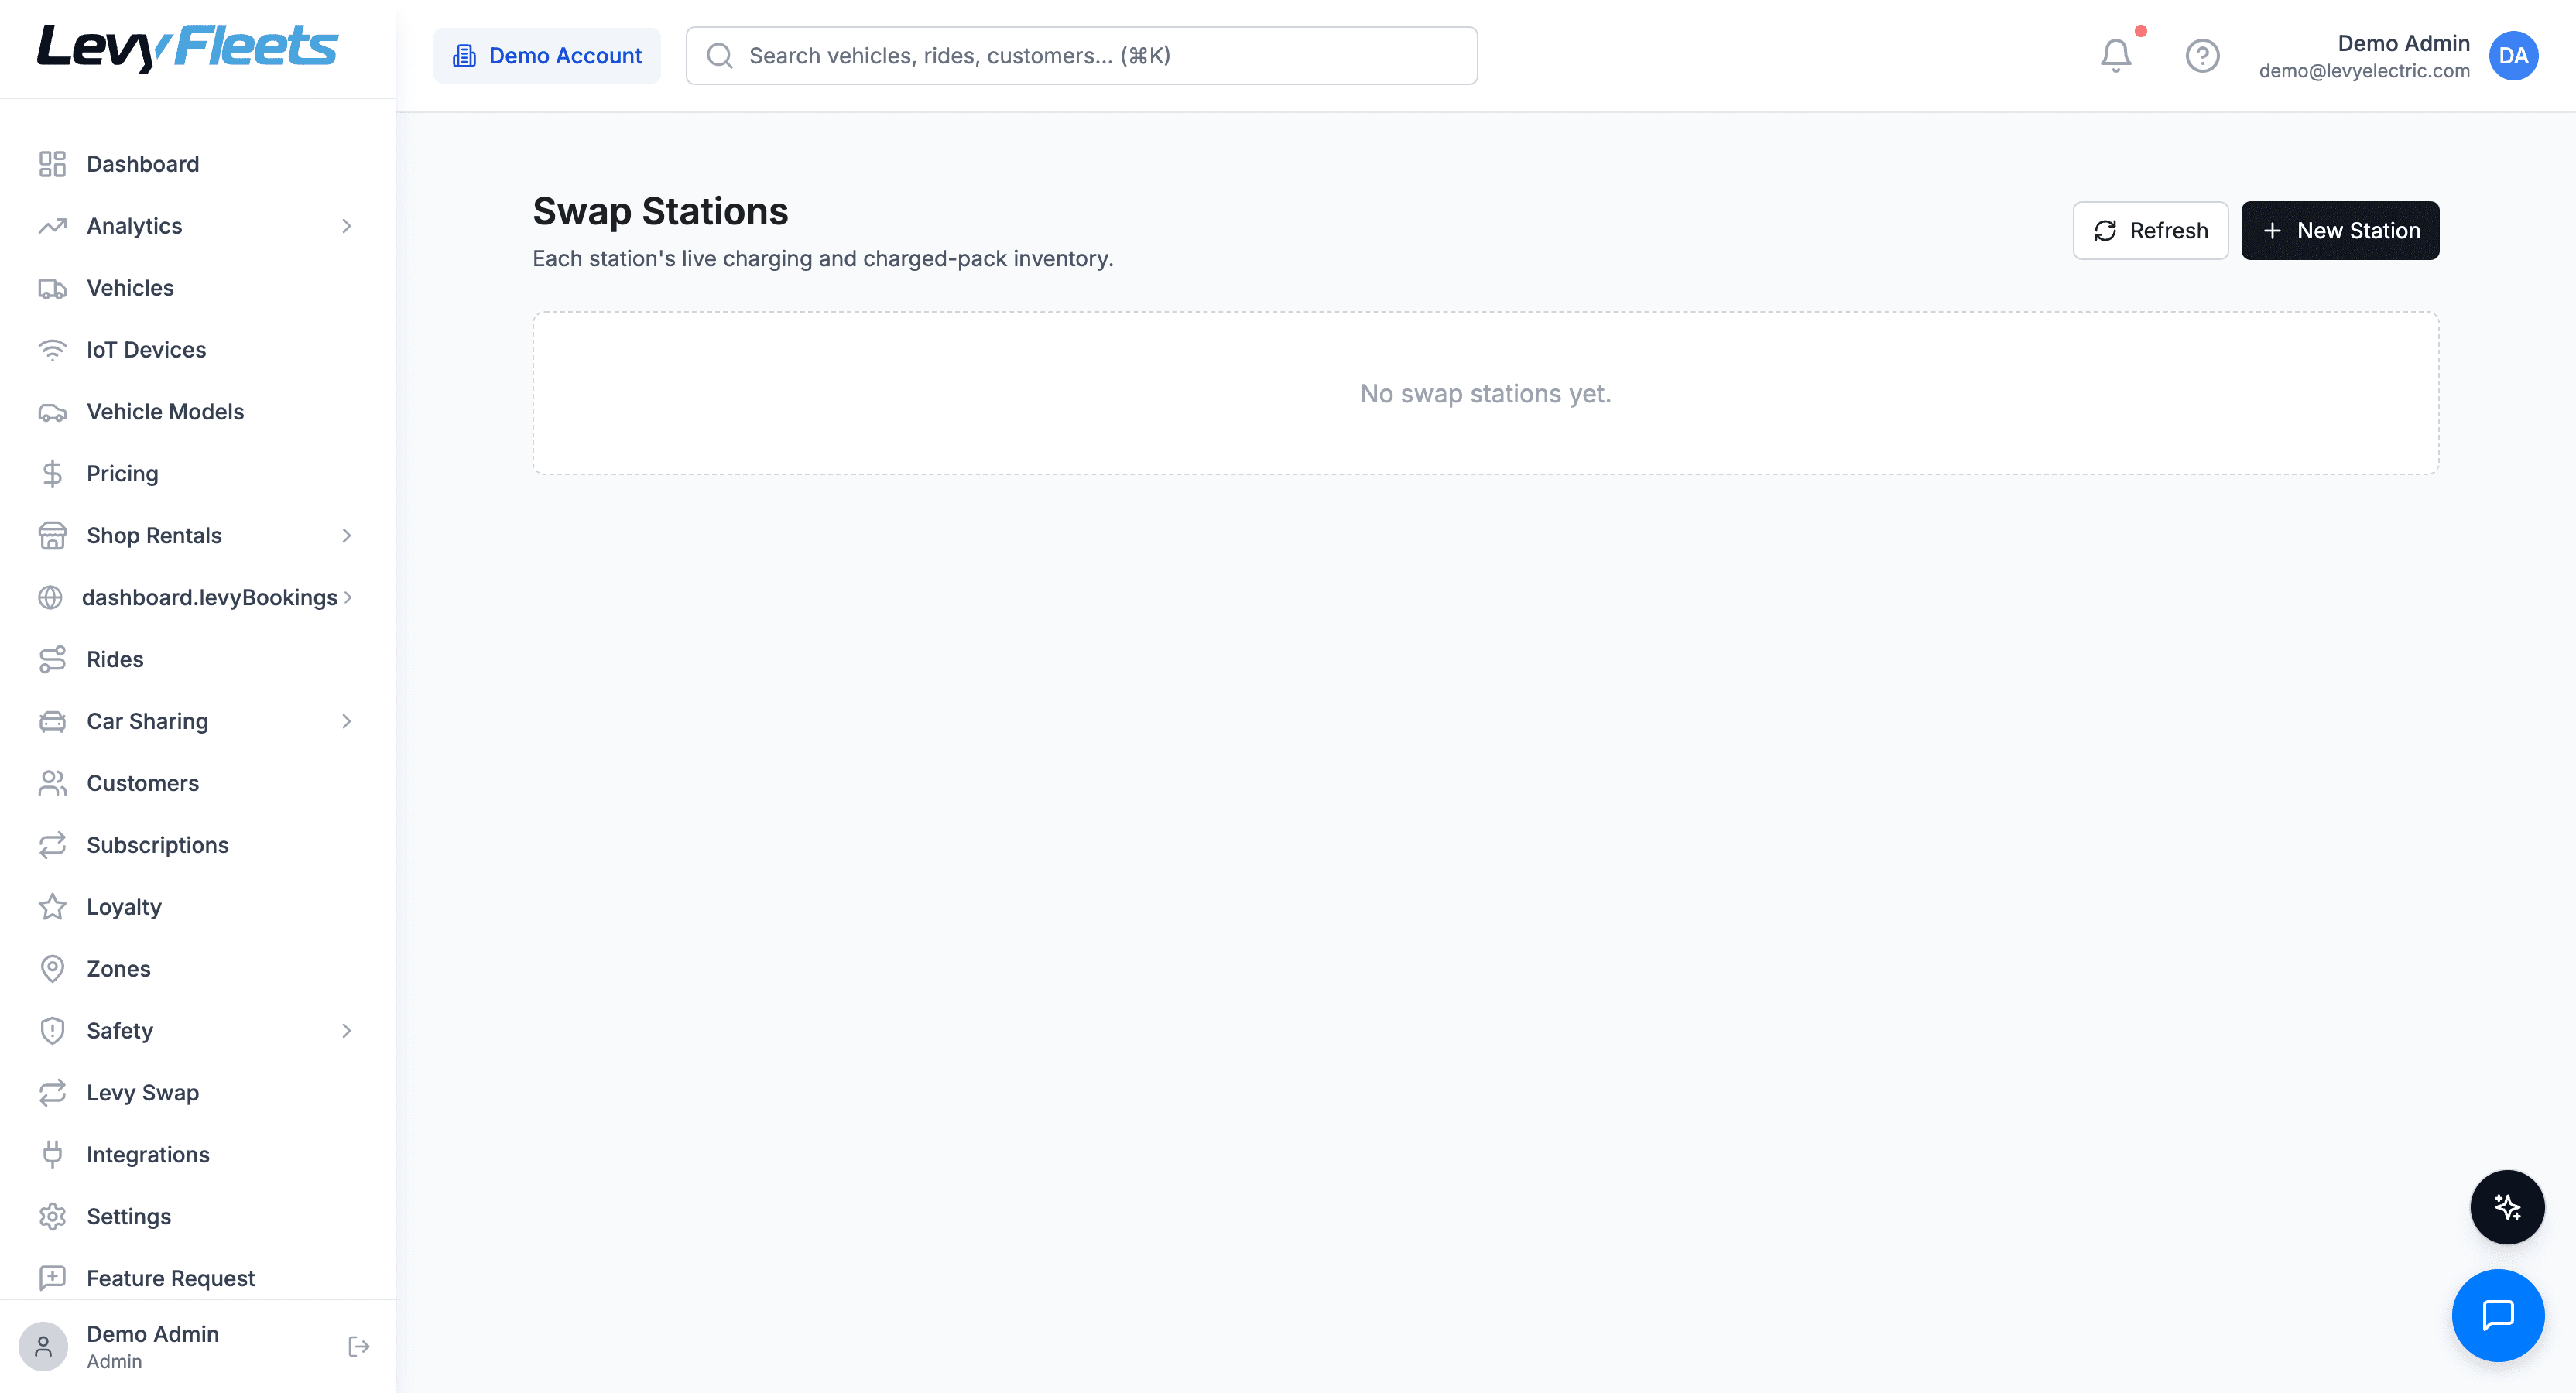Image resolution: width=2576 pixels, height=1393 pixels.
Task: Open the Demo Account switcher
Action: (547, 56)
